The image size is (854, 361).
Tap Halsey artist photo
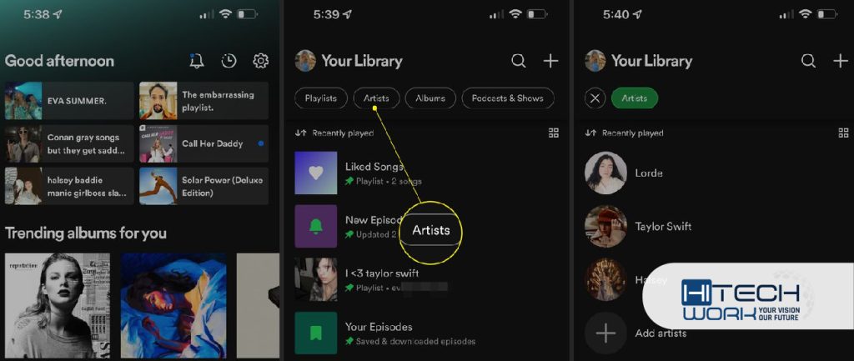(605, 280)
